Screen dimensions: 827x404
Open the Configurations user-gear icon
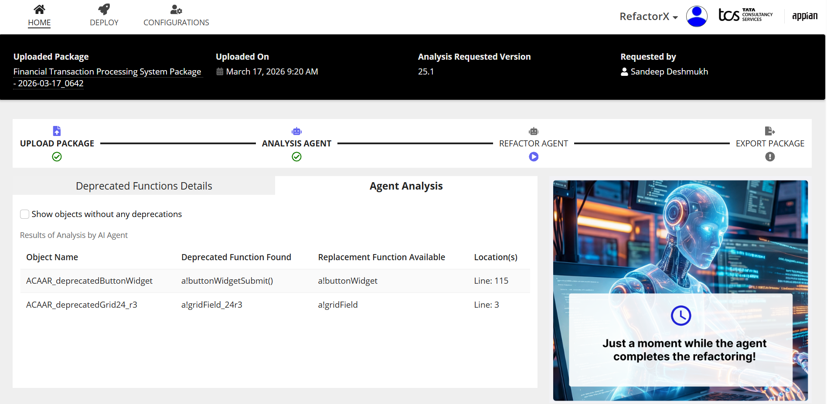[176, 9]
